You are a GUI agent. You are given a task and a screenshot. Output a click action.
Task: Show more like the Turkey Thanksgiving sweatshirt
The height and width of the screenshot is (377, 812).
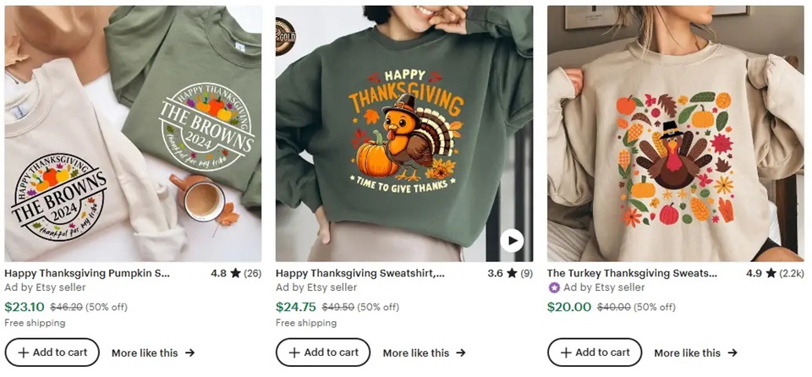point(695,352)
